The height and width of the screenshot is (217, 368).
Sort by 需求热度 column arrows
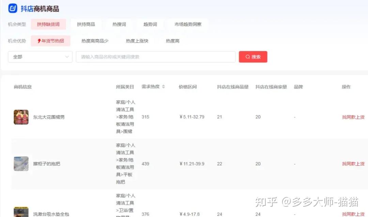coord(163,87)
